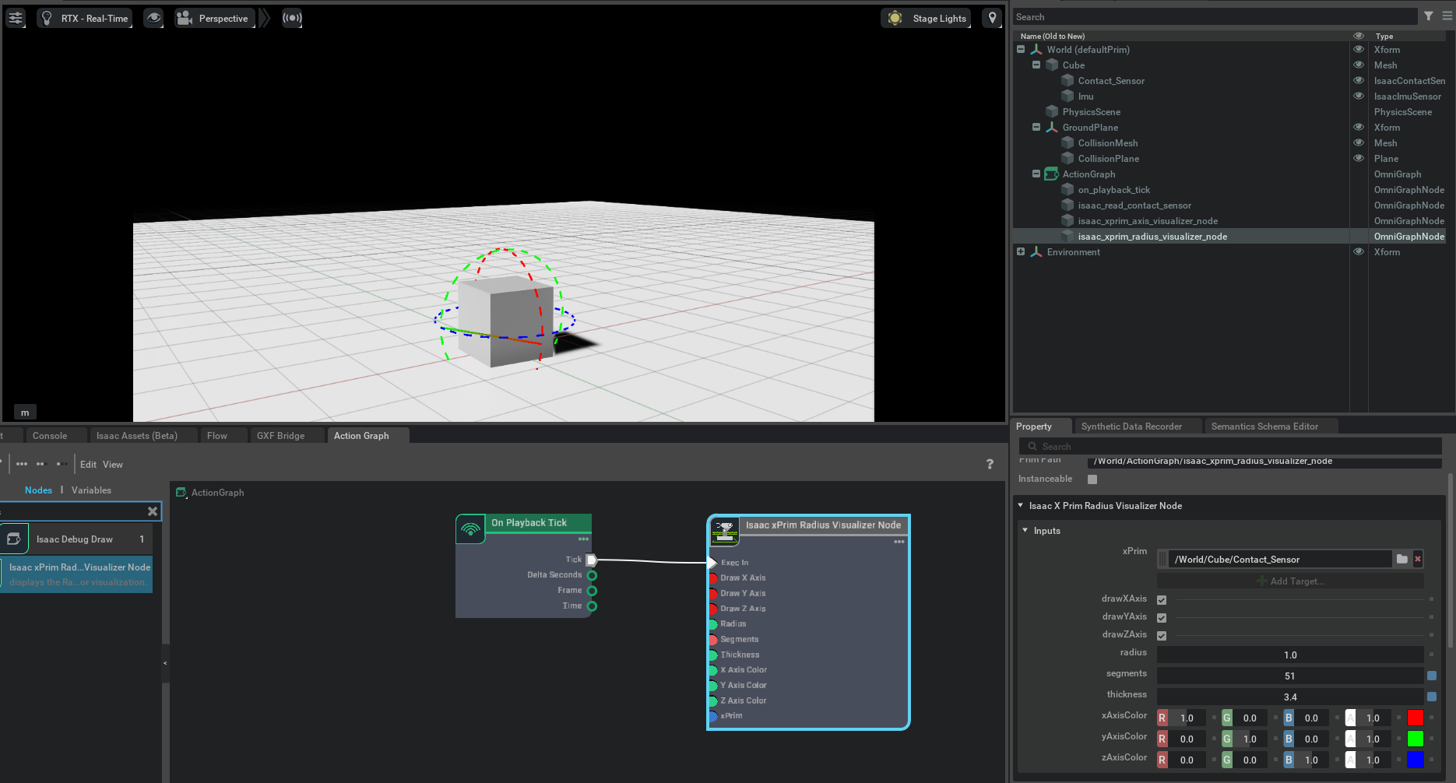Click the green yAxisColor swatch
Image resolution: width=1456 pixels, height=783 pixels.
[x=1415, y=739]
